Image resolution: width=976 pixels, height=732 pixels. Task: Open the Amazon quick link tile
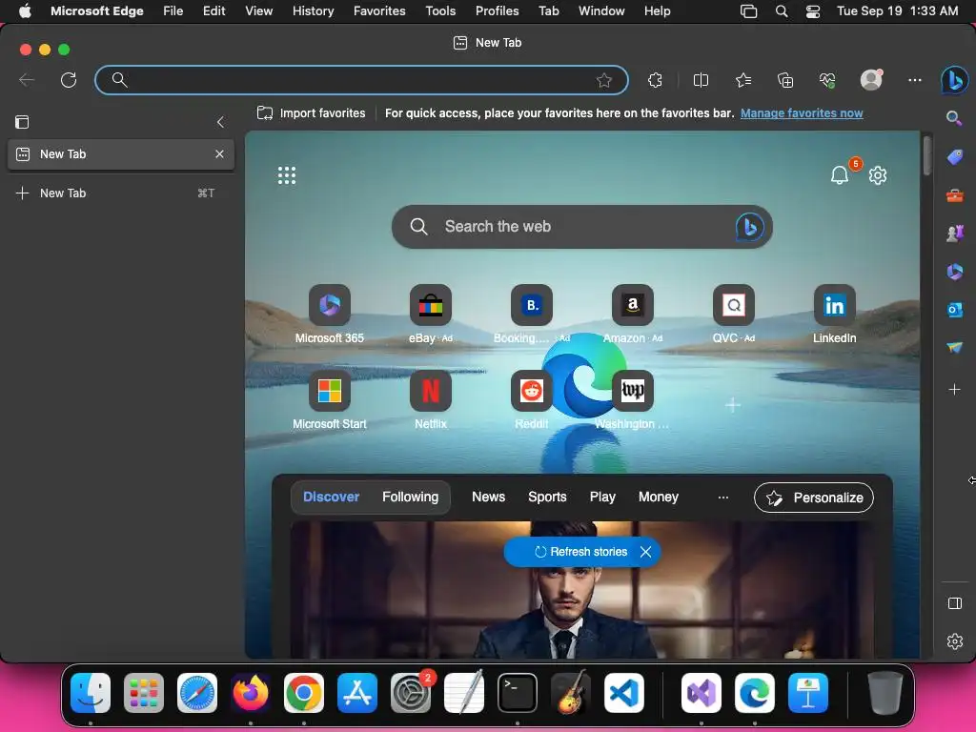coord(633,305)
